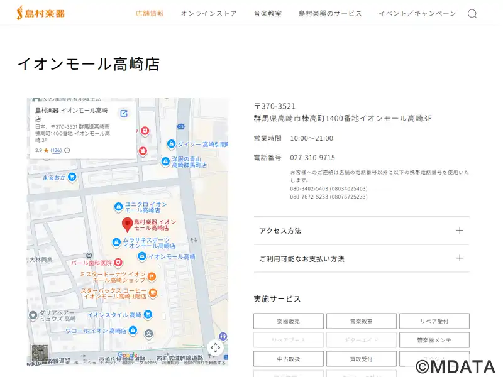The width and height of the screenshot is (503, 377).
Task: Switch map to satellite view thumbnail
Action: [40, 352]
